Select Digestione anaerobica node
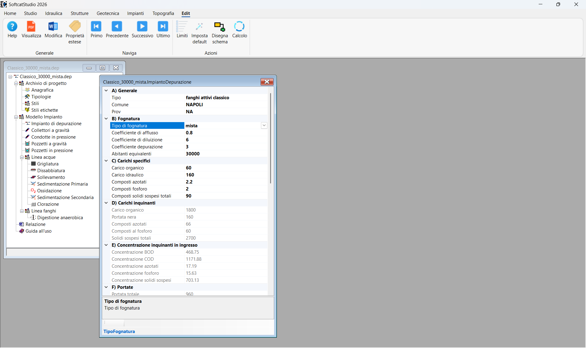Screen dimensions: 586x348 [x=60, y=218]
